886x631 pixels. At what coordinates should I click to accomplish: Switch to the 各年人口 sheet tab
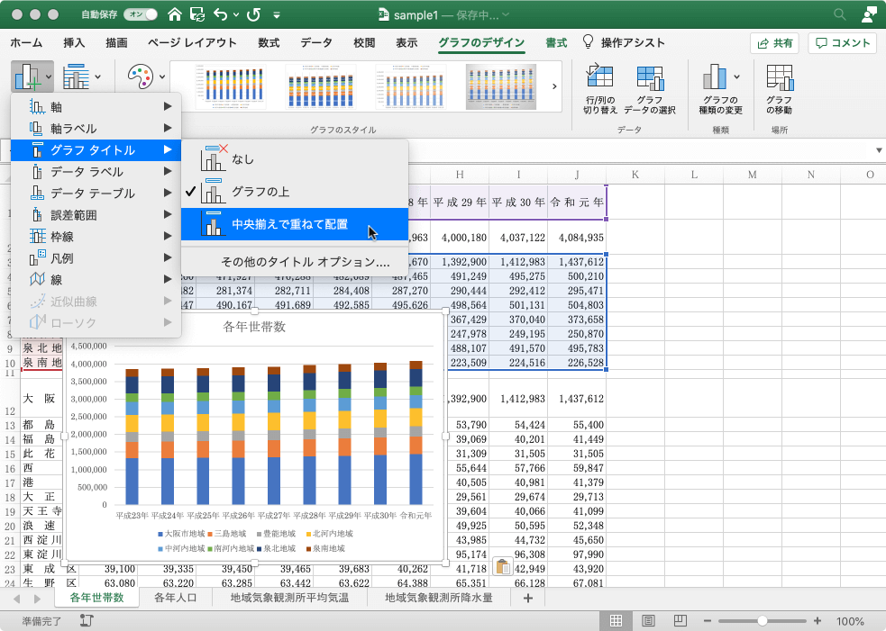(175, 598)
